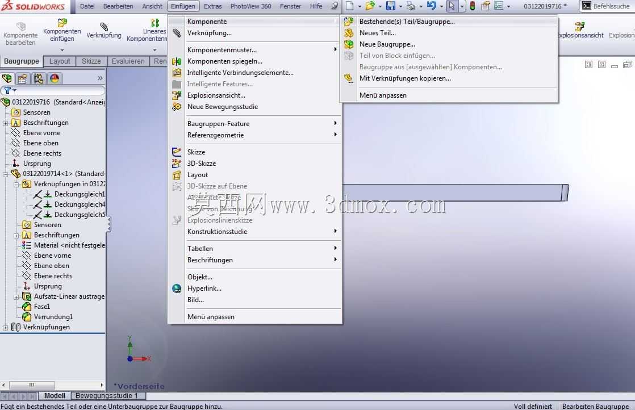Expand the Beschriftungen node under root assembly

(x=5, y=123)
